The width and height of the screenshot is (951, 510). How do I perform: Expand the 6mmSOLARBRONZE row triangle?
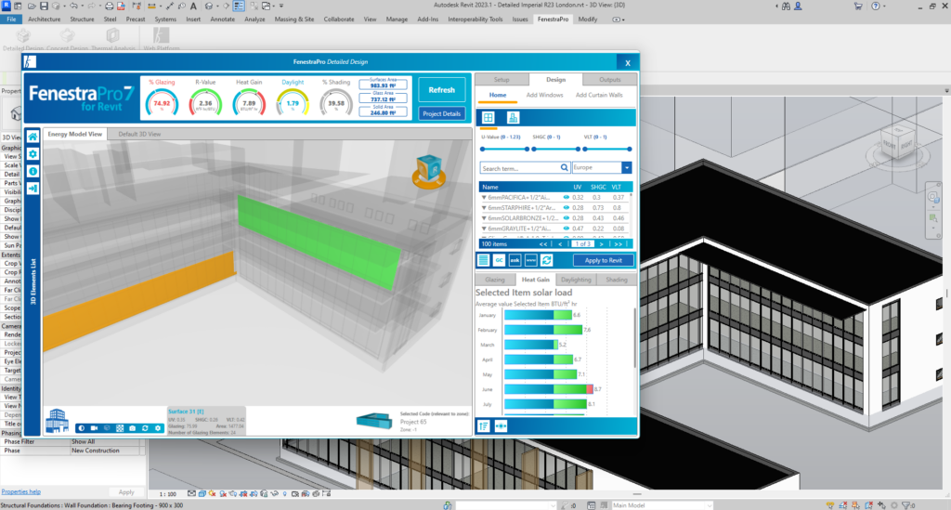484,217
